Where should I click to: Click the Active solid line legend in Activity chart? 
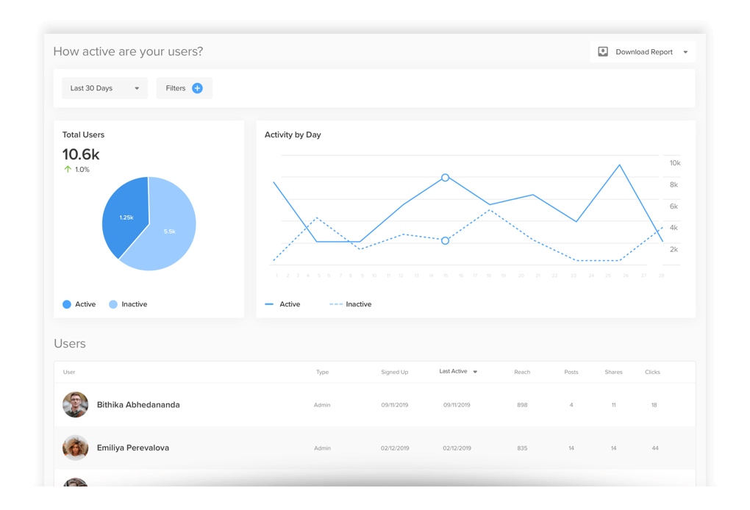click(x=282, y=304)
